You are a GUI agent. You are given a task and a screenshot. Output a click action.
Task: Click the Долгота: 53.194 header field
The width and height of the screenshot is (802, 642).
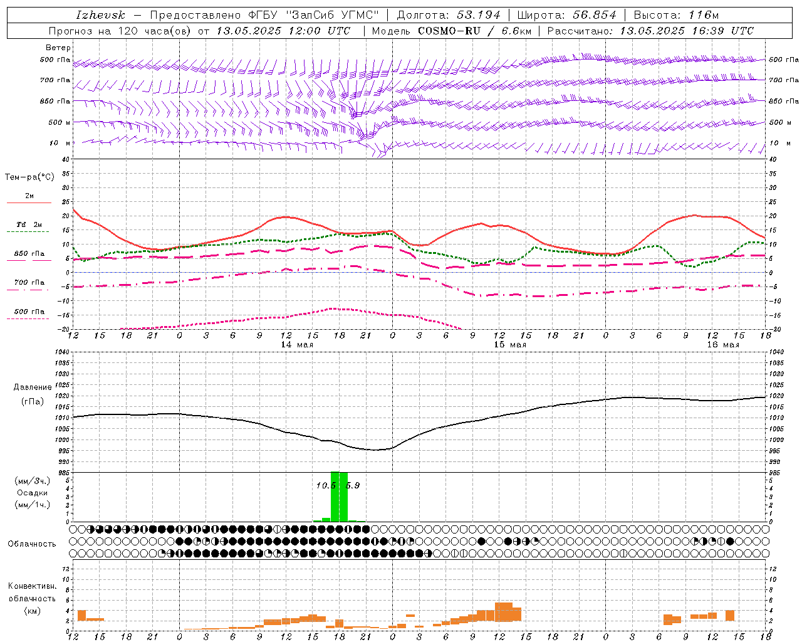[449, 15]
